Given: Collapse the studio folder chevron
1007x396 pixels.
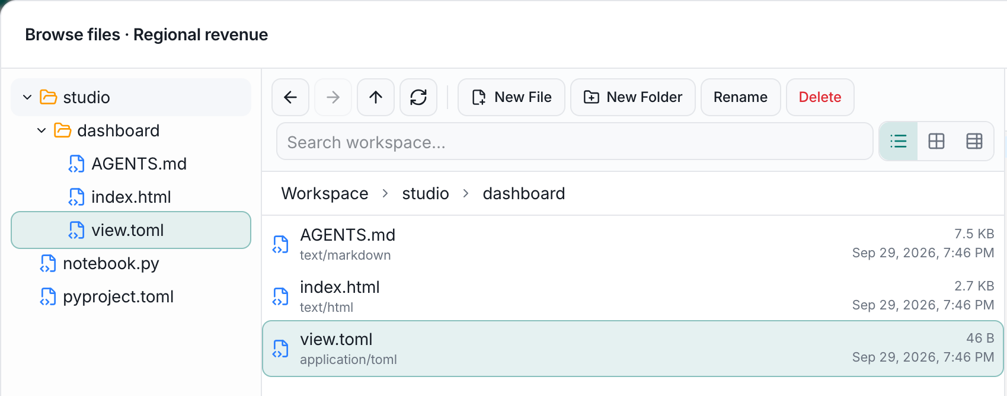Looking at the screenshot, I should pos(27,97).
